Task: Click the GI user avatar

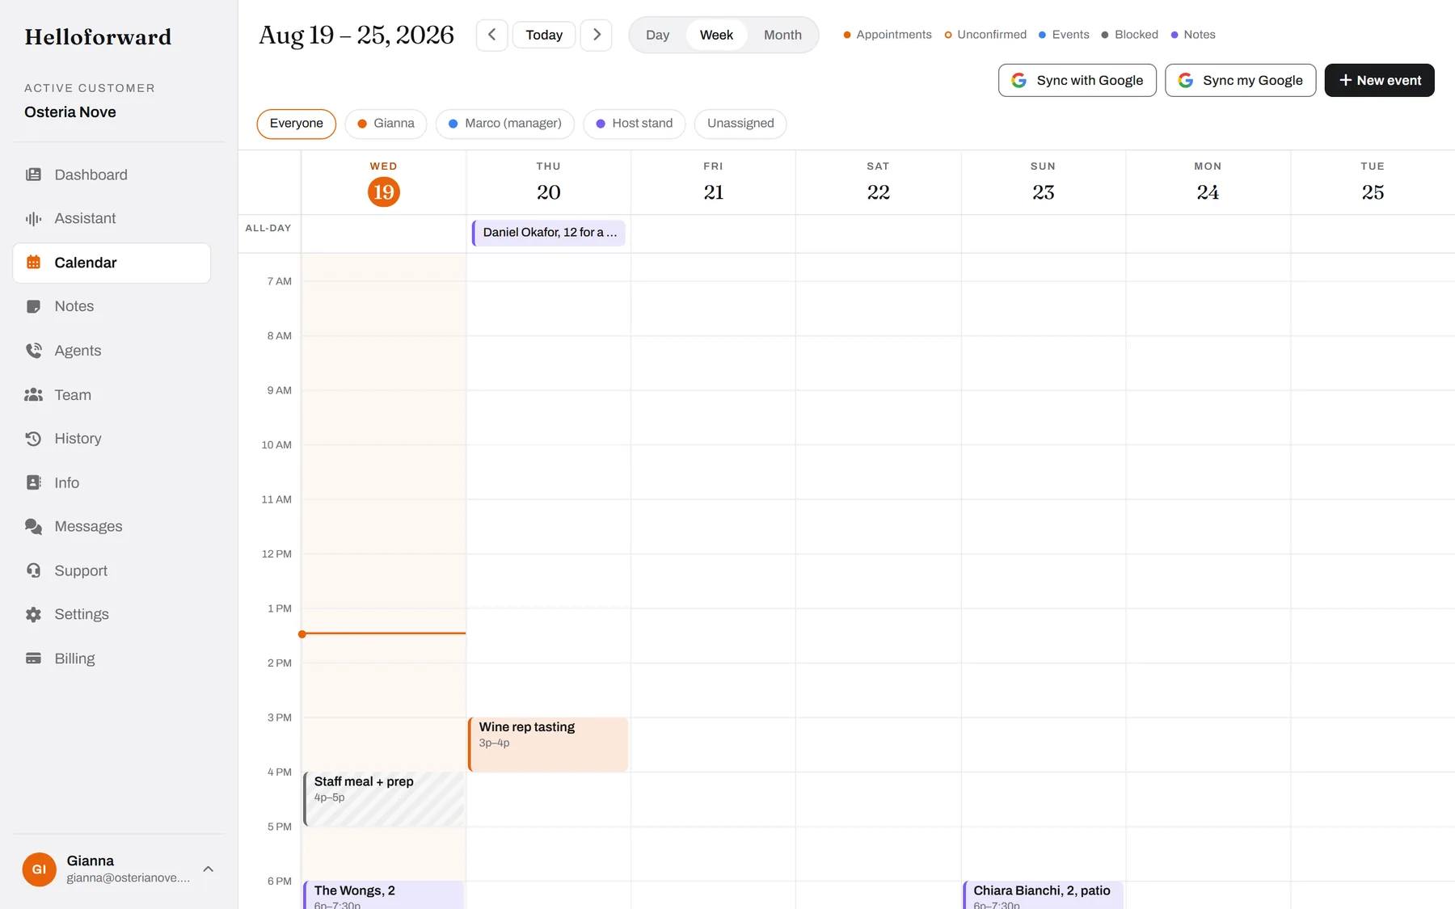Action: 39,869
